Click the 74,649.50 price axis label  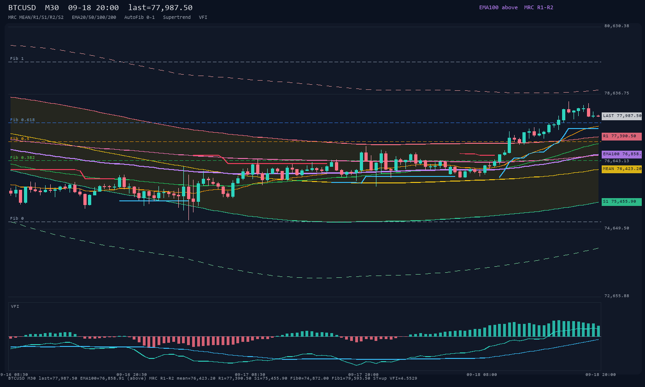pos(616,228)
